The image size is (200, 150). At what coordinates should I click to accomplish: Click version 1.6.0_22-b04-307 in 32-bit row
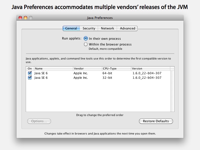tap(147, 77)
